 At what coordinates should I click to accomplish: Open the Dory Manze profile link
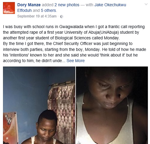(29, 5)
